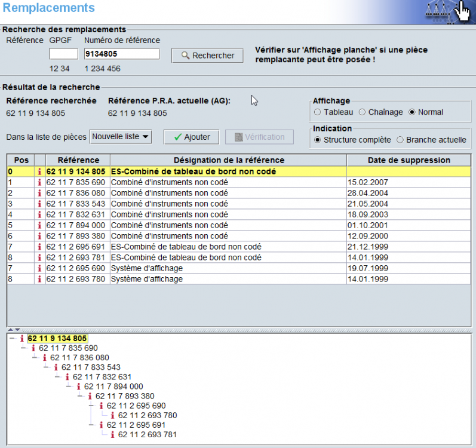Click info icon beside tree node 62 11 7 894 000
The width and height of the screenshot is (476, 448).
tap(79, 386)
